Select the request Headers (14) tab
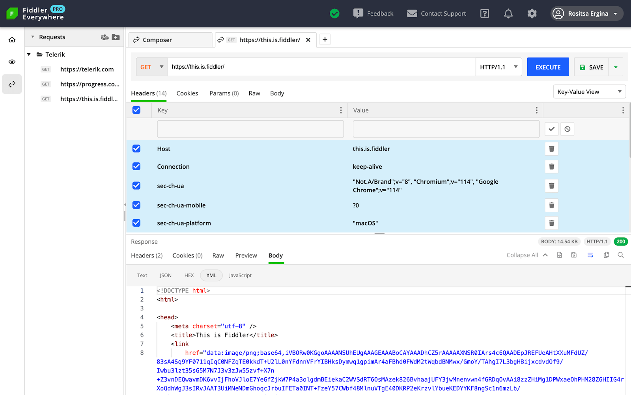The image size is (631, 395). [x=149, y=93]
